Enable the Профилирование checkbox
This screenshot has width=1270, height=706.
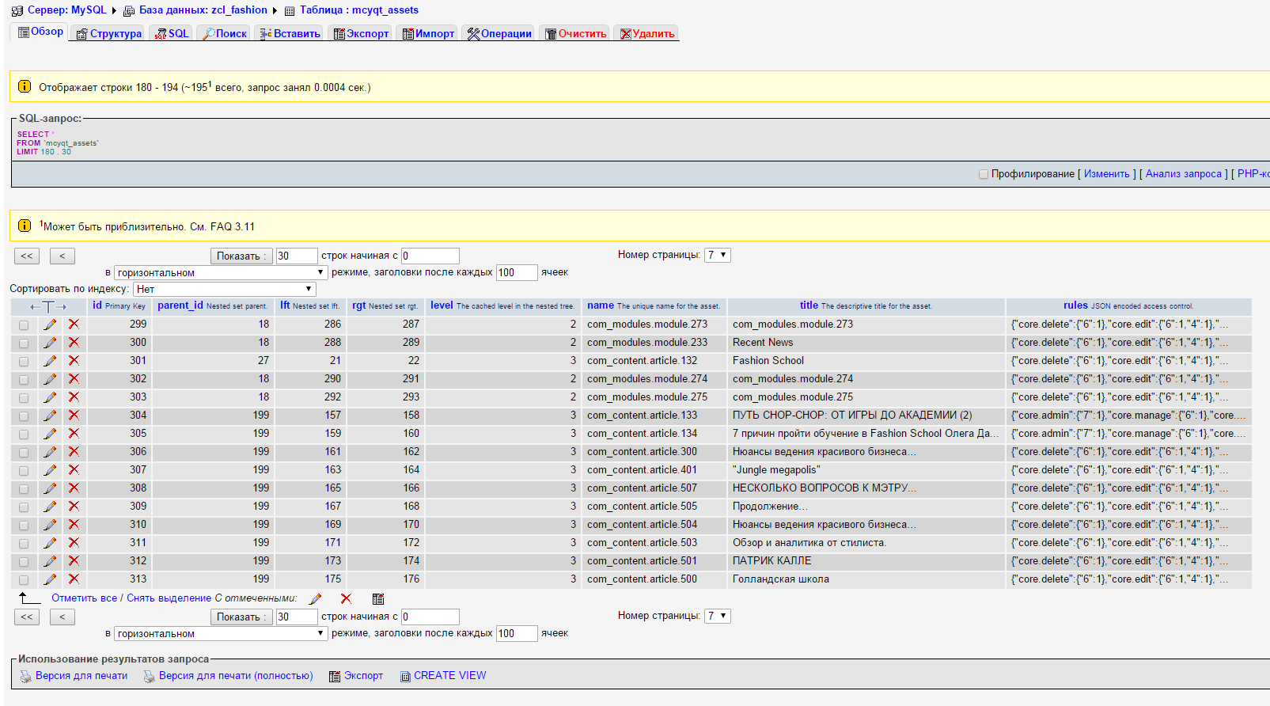(x=984, y=174)
